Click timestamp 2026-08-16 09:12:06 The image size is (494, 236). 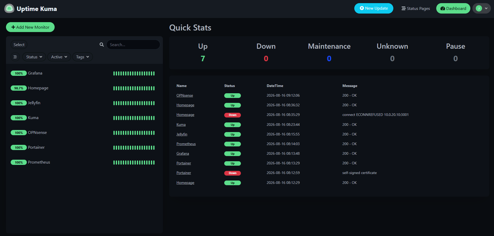283,95
